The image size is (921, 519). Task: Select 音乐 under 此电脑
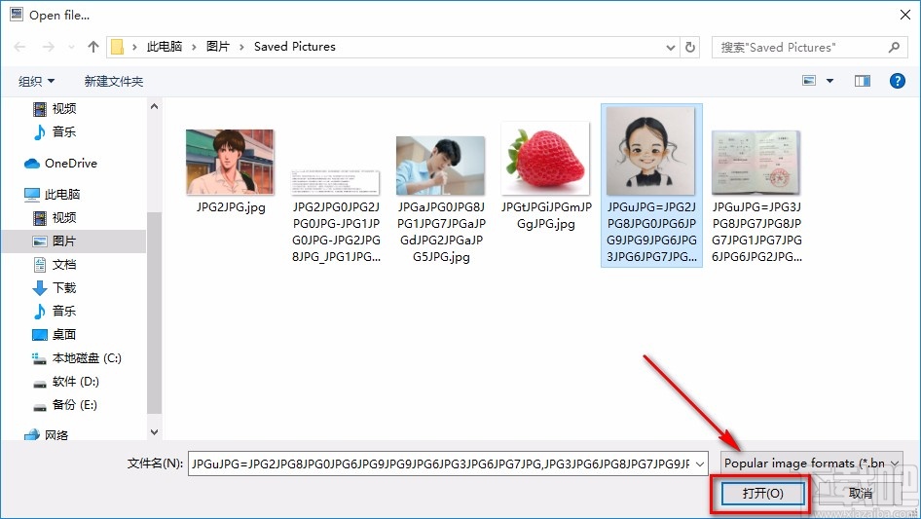tap(64, 311)
